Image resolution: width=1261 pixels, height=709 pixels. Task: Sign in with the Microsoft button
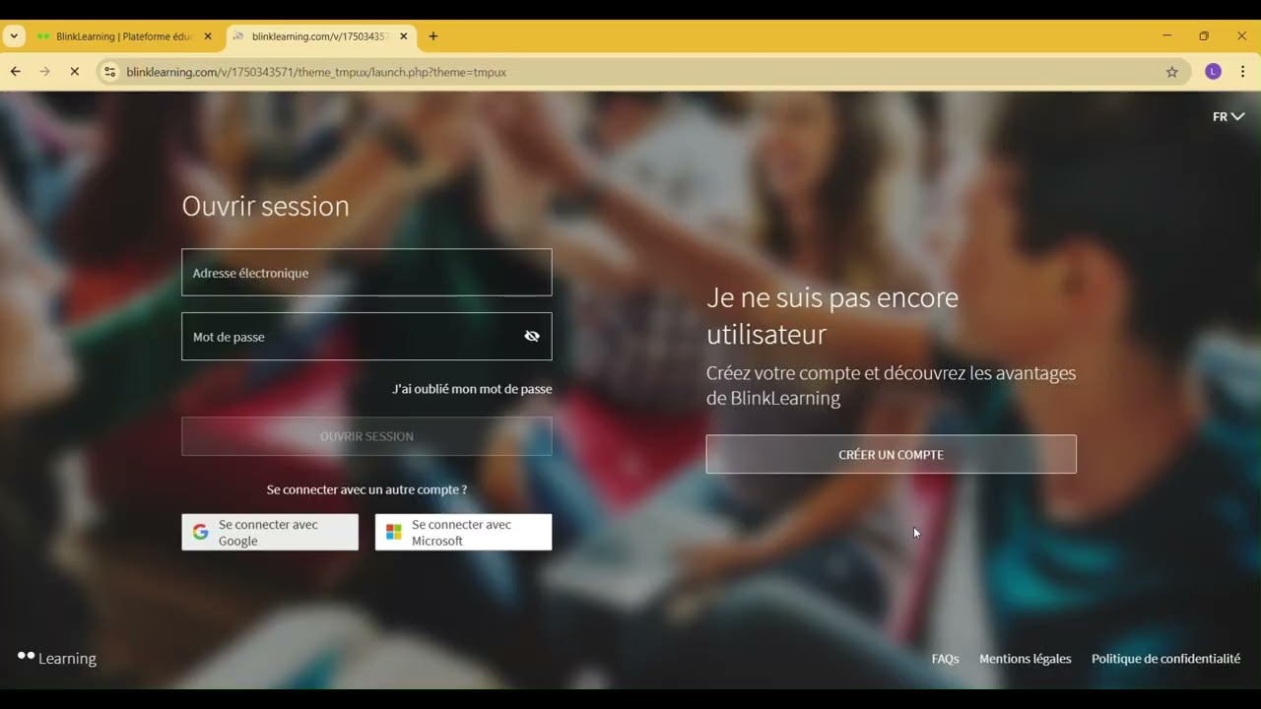[463, 532]
